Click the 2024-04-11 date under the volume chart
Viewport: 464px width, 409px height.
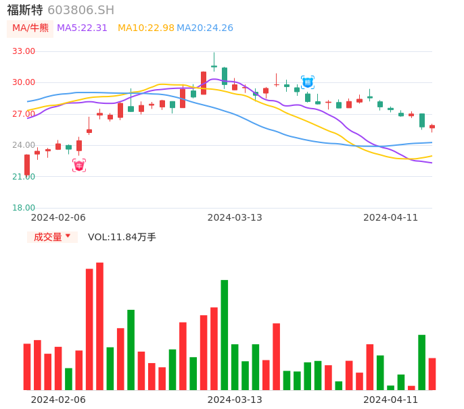tap(391, 400)
